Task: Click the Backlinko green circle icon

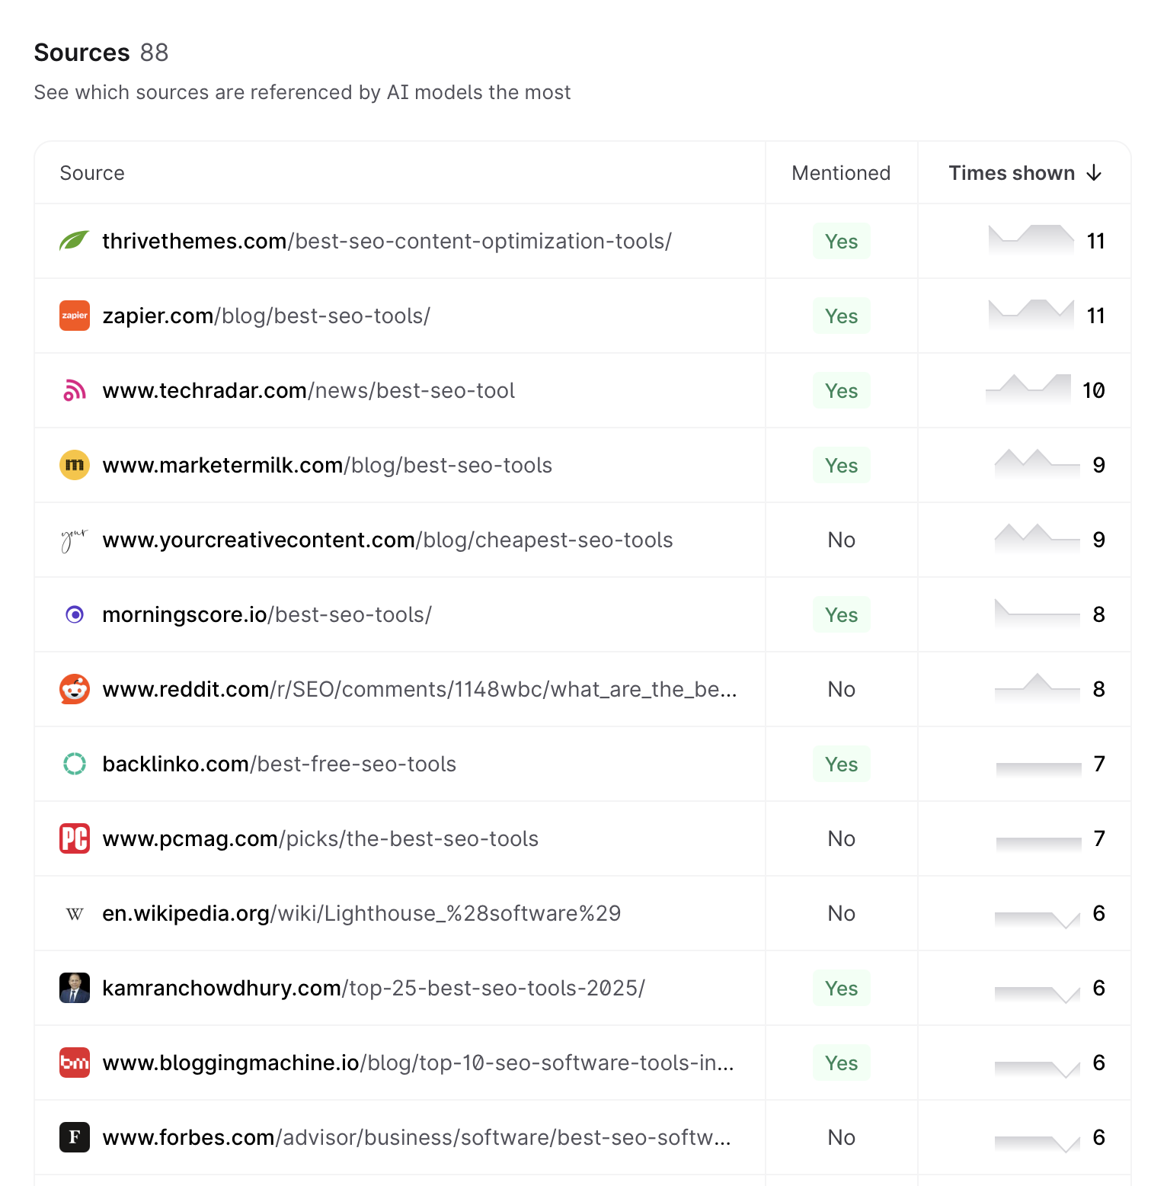Action: click(75, 764)
